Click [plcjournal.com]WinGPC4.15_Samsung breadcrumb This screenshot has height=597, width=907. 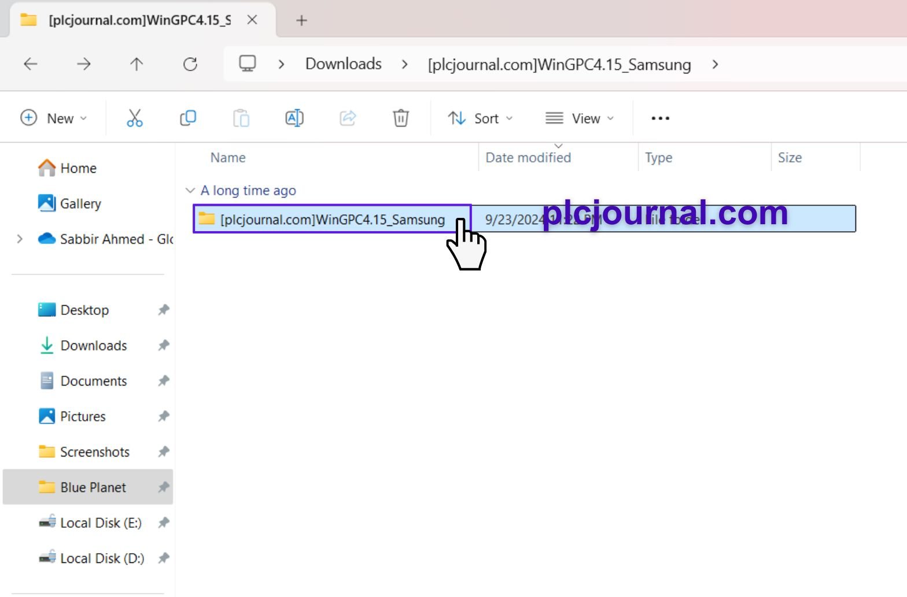tap(559, 64)
